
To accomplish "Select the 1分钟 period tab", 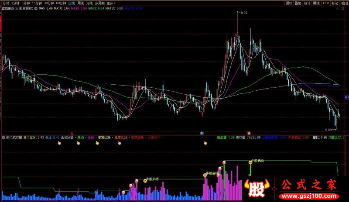I will 15,3.
